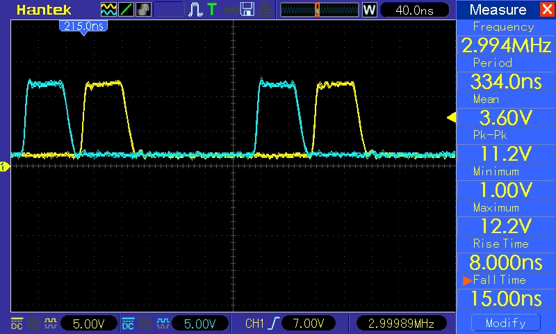556x334 pixels.
Task: Click the yellow CH1 DC coupling icon
Action: tap(17, 324)
